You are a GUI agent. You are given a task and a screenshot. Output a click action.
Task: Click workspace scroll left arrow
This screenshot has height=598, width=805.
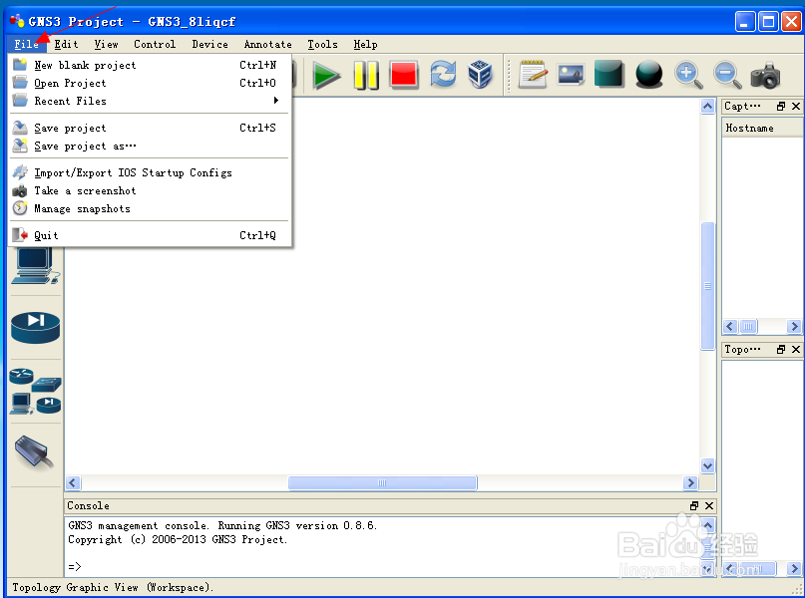pos(73,482)
